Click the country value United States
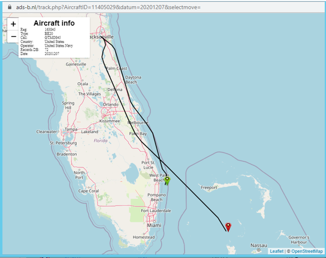 (x=55, y=41)
